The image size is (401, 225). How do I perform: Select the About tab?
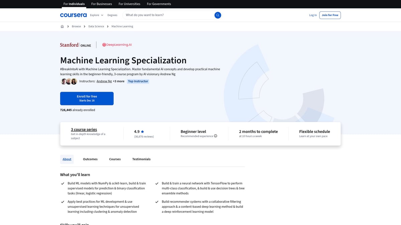(x=67, y=159)
